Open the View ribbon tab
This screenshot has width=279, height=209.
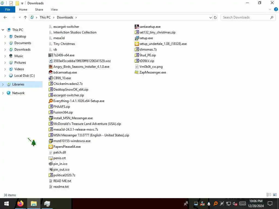pos(54,10)
